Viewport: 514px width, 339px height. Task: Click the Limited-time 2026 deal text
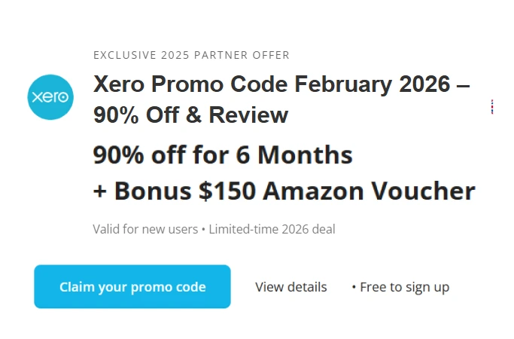271,229
